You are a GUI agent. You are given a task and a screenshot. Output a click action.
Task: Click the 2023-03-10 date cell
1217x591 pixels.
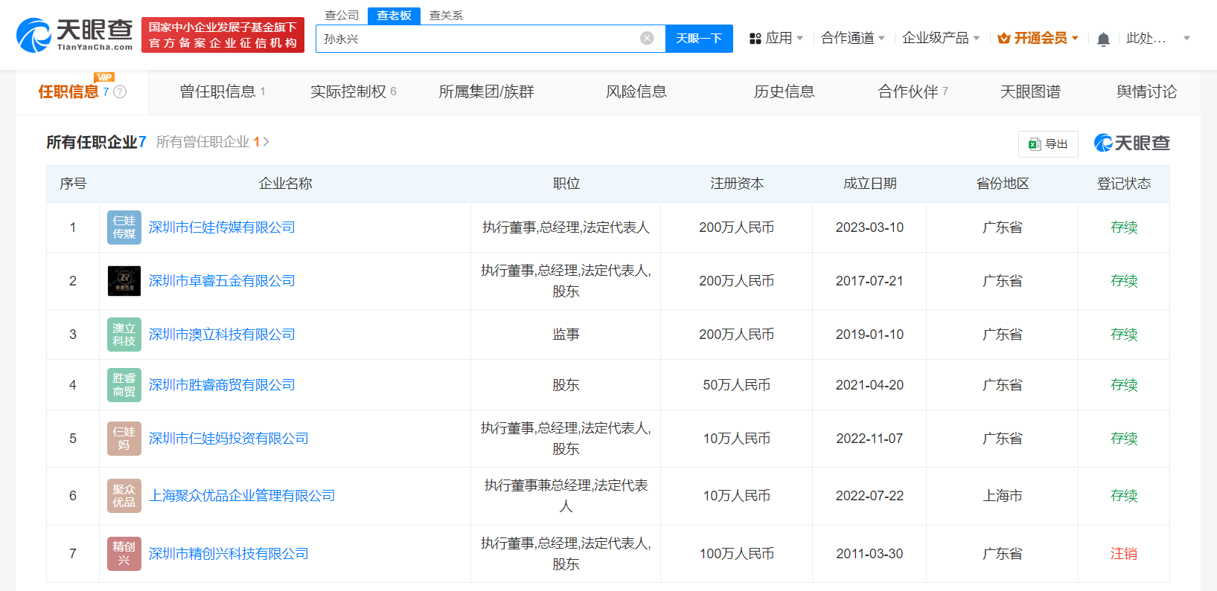pos(869,227)
